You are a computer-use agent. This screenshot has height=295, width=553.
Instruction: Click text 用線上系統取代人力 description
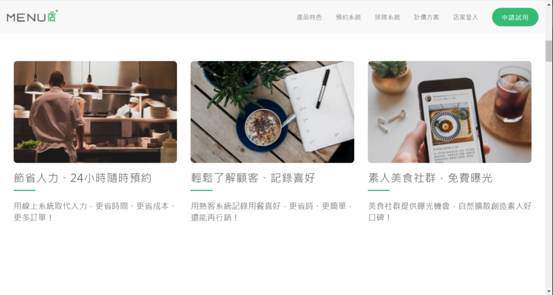click(95, 212)
